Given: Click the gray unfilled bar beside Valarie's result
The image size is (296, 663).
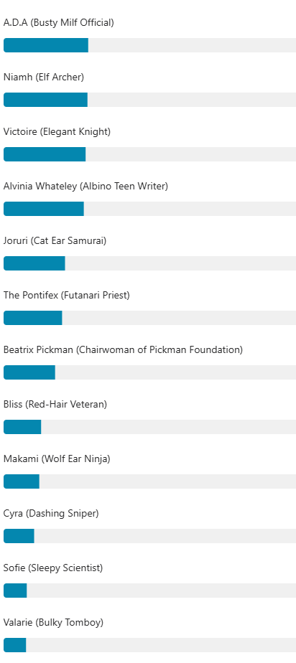Looking at the screenshot, I should click(161, 645).
